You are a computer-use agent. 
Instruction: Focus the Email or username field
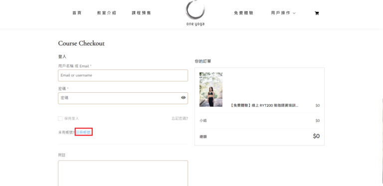[123, 75]
